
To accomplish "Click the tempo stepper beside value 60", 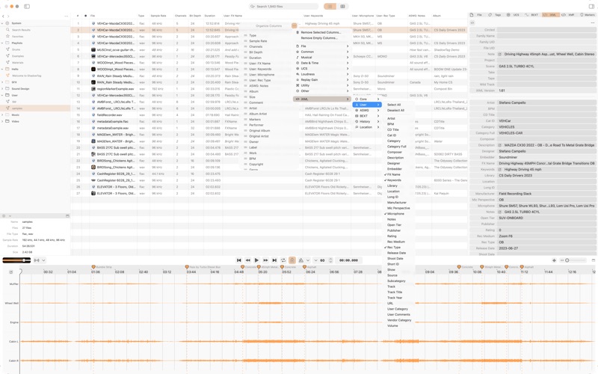I will (330, 260).
